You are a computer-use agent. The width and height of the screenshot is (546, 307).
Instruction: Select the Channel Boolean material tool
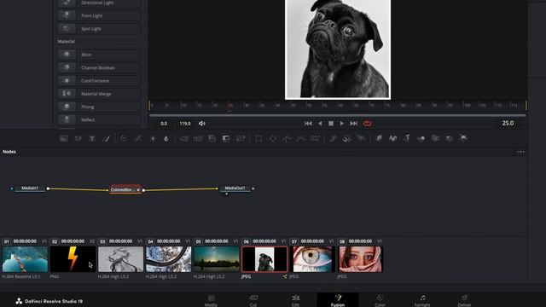click(x=99, y=68)
